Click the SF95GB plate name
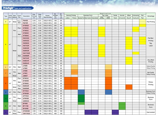158x115 pixels. tap(26, 94)
